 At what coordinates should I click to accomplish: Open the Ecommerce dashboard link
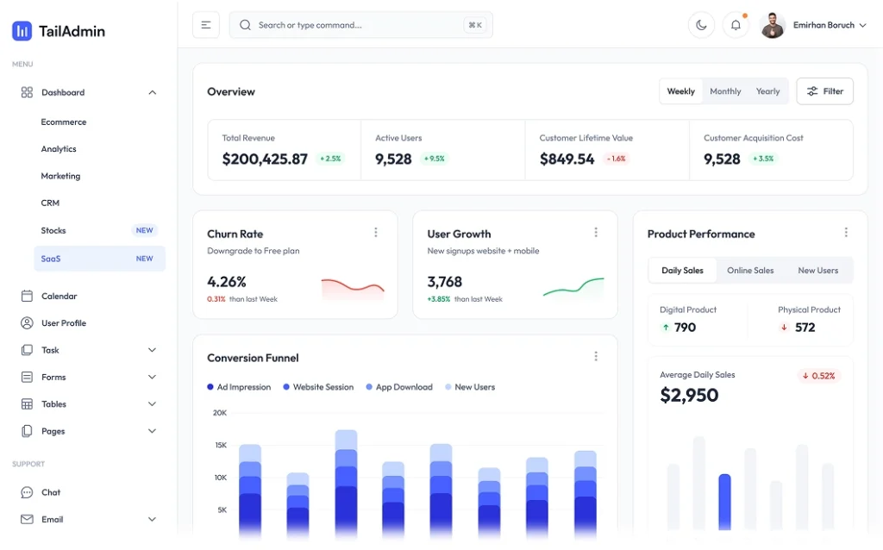point(64,122)
